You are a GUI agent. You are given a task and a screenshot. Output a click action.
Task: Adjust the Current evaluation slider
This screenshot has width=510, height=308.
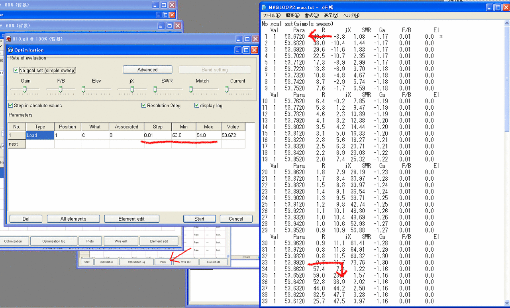tap(227, 90)
